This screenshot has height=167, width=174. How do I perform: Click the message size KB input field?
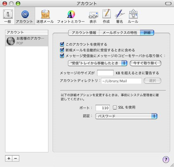coord(105,73)
